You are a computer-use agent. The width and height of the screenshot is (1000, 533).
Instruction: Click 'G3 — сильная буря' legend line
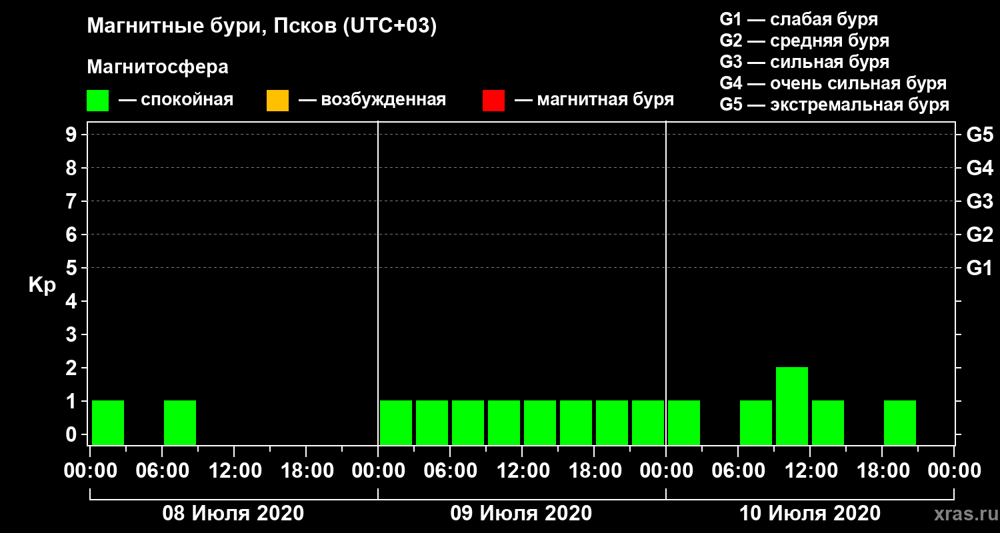pos(805,62)
